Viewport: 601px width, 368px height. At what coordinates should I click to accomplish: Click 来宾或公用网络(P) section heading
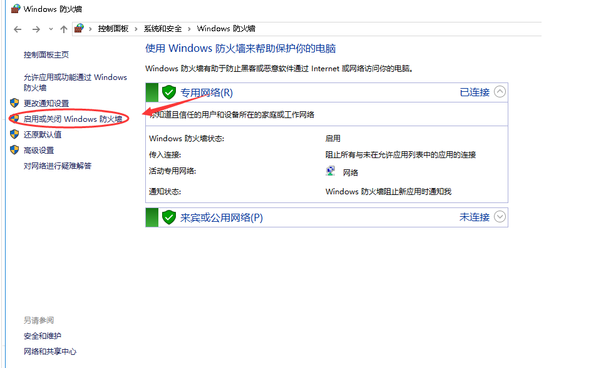point(222,217)
